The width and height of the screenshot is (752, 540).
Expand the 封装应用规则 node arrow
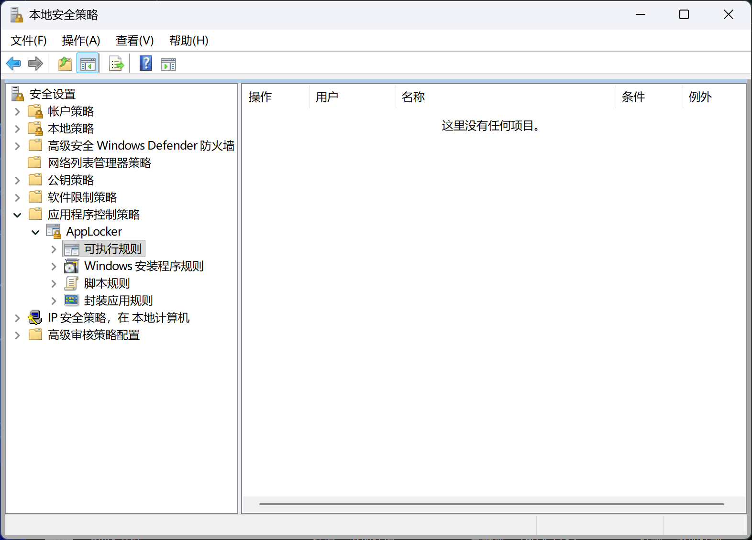tap(54, 301)
